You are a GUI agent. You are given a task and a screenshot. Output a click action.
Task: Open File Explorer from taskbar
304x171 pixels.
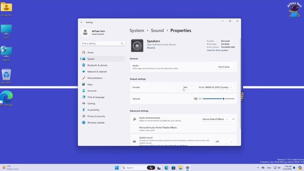[x=180, y=168]
